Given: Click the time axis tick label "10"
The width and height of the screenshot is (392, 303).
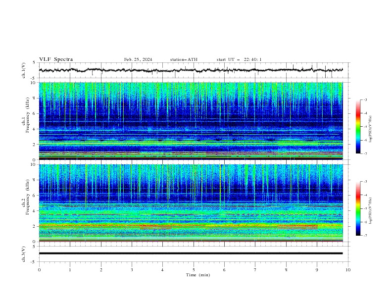Looking at the screenshot, I should click(x=348, y=270).
